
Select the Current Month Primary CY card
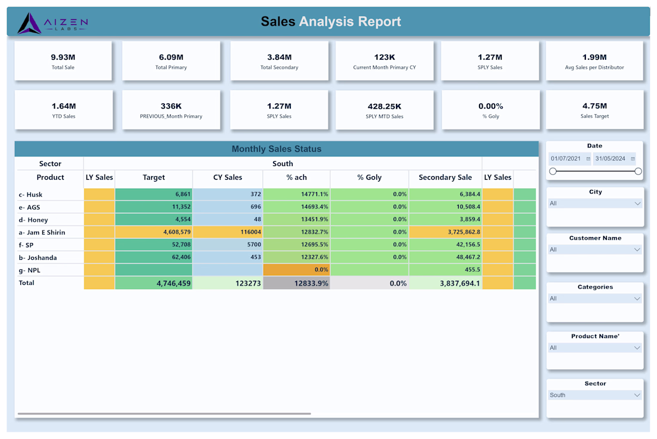[x=385, y=61]
